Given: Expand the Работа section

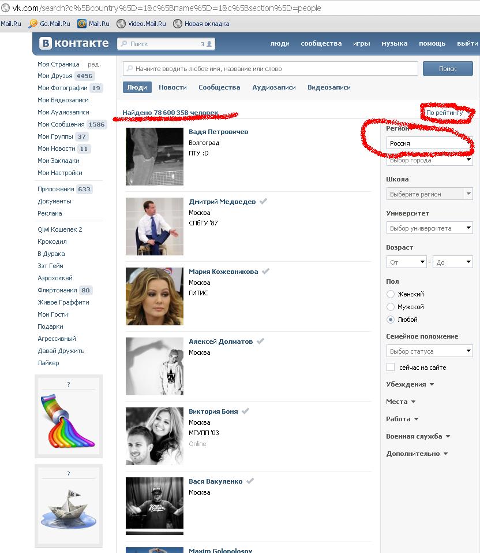Looking at the screenshot, I should (x=402, y=418).
